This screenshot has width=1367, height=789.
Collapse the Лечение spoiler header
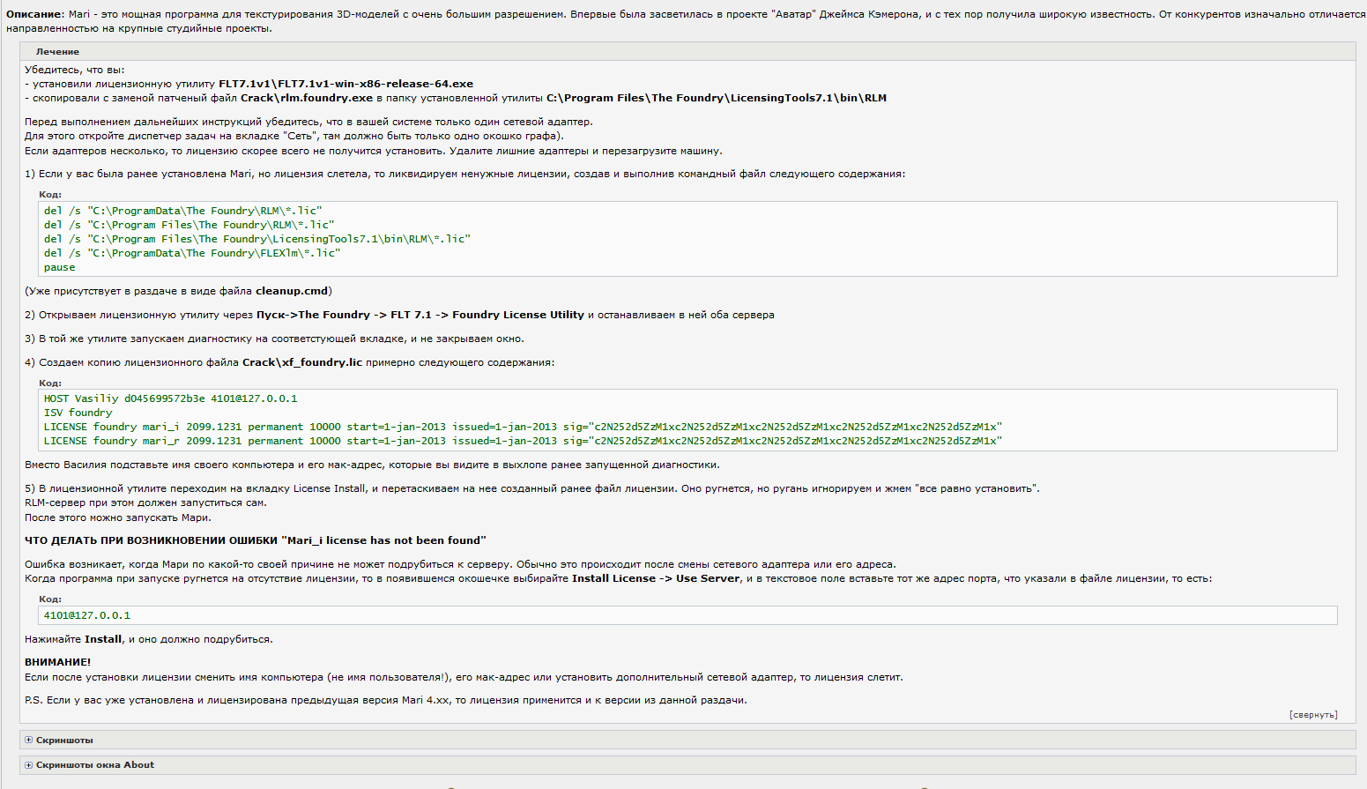(57, 52)
